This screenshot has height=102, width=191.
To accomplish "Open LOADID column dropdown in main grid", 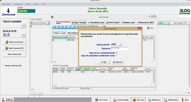I will click(168, 24).
